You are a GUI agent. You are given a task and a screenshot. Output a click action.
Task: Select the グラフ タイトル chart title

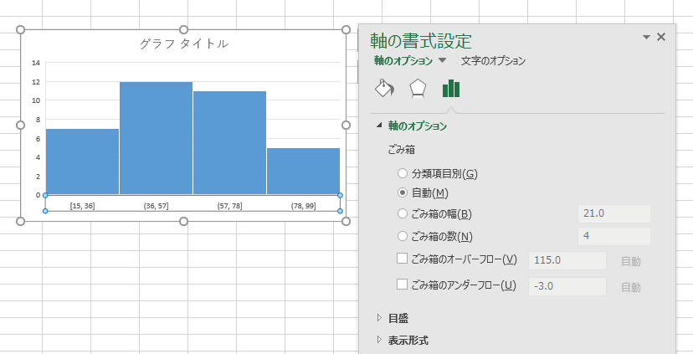tap(184, 44)
